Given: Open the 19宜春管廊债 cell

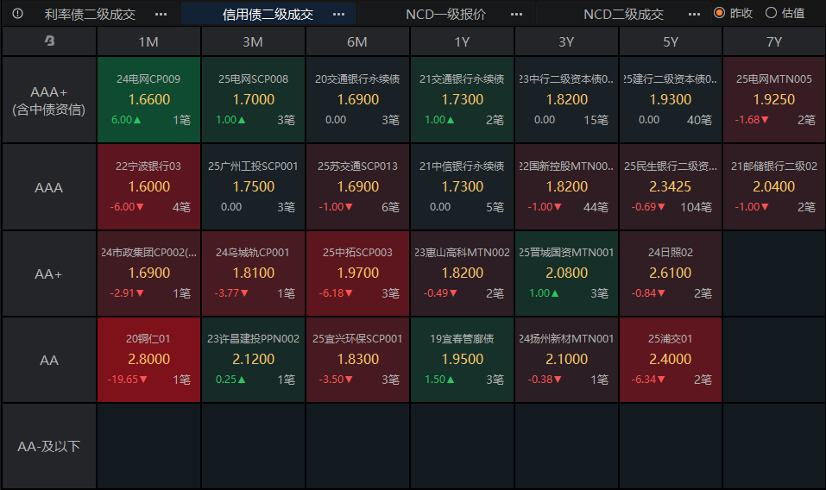Looking at the screenshot, I should 462,360.
